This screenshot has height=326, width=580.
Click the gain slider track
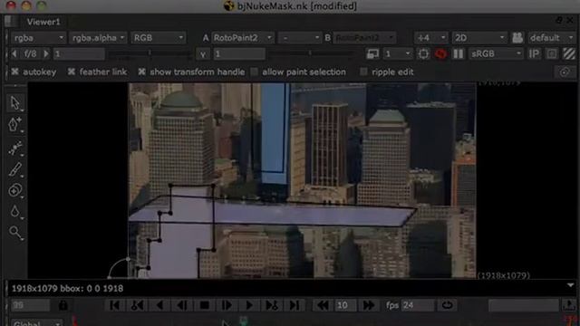tap(150, 54)
